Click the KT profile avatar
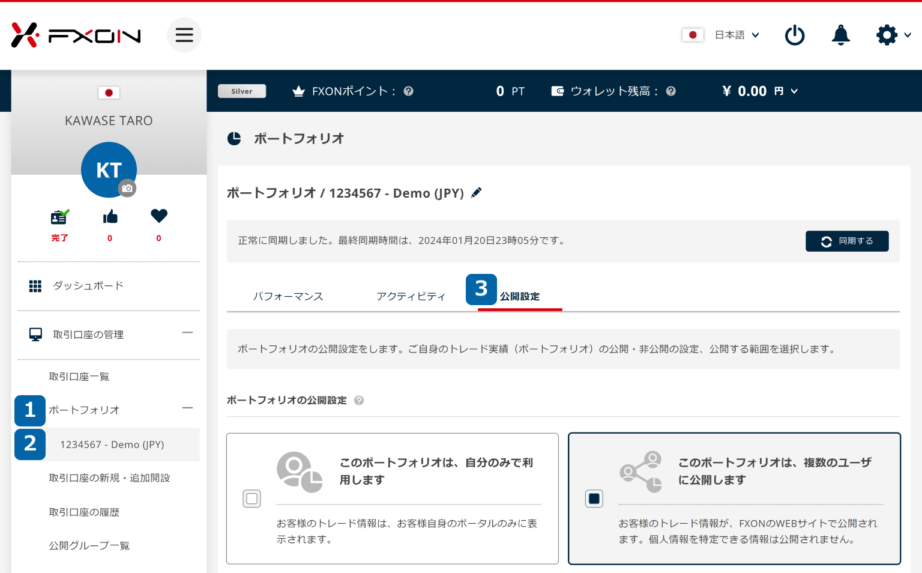Viewport: 922px width, 573px height. pyautogui.click(x=109, y=170)
